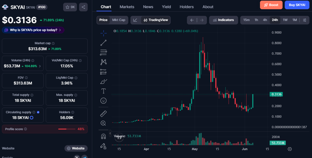The image size is (312, 158).
Task: Switch to simple line chart mode
Action: (135, 20)
